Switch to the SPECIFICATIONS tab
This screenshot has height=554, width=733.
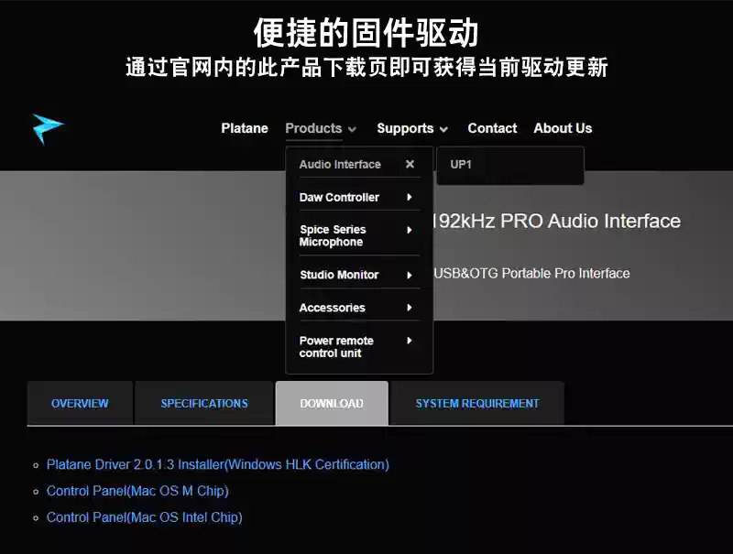point(204,403)
